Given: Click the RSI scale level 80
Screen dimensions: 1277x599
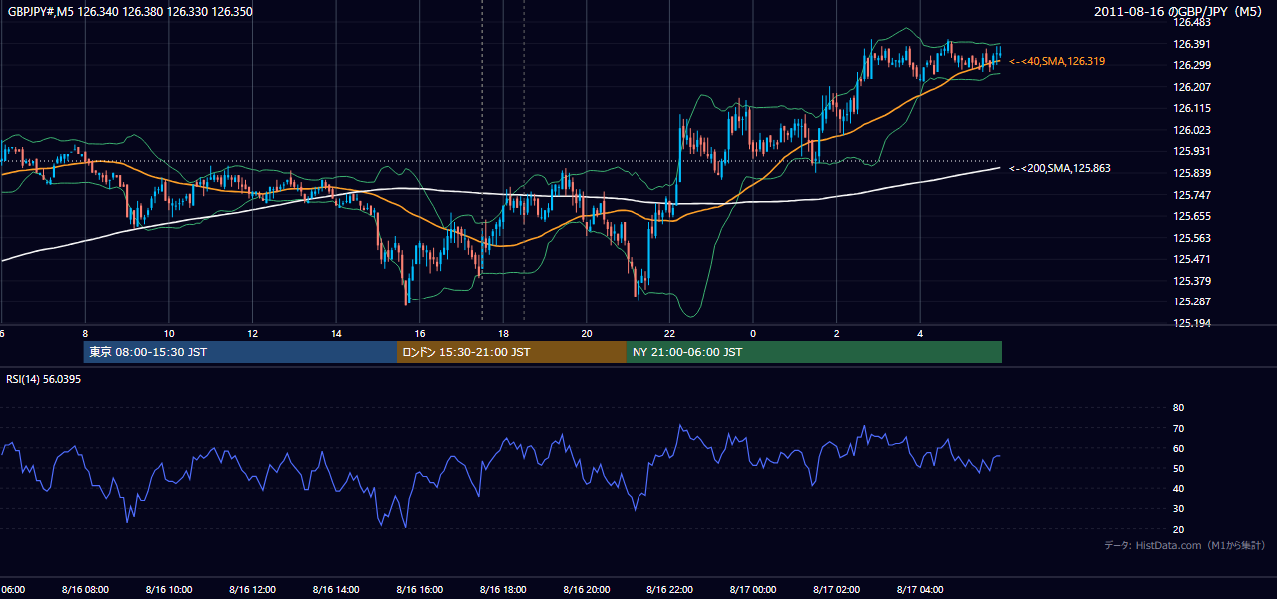Looking at the screenshot, I should point(1178,408).
